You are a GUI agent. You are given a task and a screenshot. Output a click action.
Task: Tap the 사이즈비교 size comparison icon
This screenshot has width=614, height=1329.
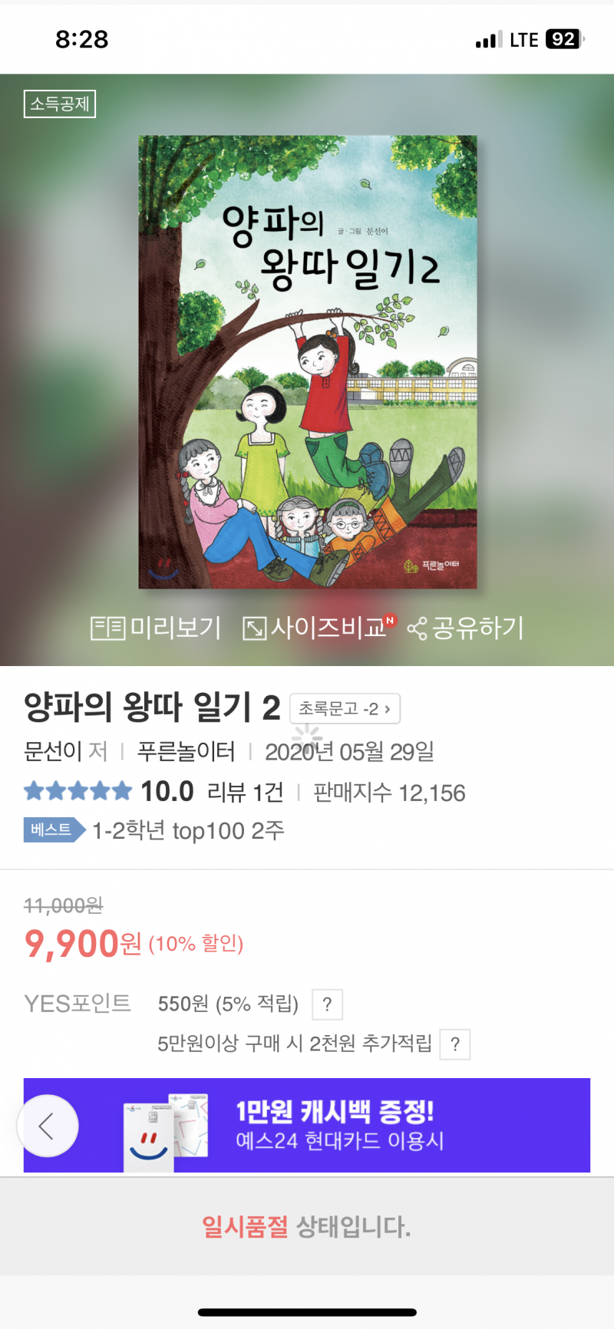click(x=319, y=628)
